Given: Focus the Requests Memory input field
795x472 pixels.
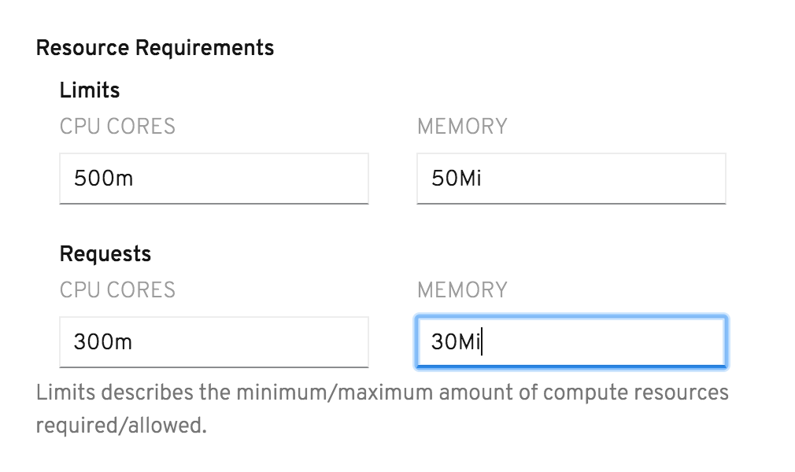Looking at the screenshot, I should (x=571, y=342).
